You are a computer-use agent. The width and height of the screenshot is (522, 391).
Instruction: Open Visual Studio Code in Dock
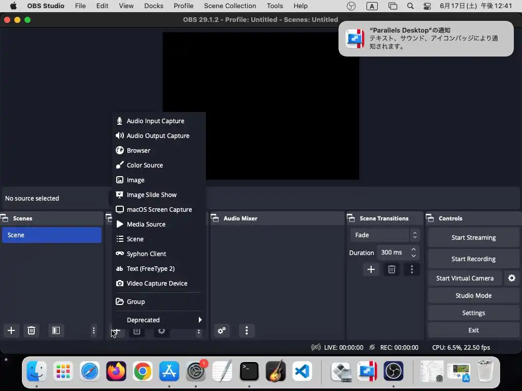(302, 371)
